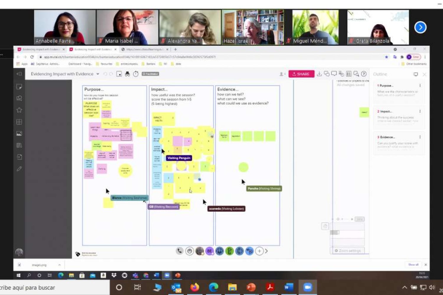Viewport: 443px width, 295px height.
Task: Click the Windows search box
Action: [55, 288]
